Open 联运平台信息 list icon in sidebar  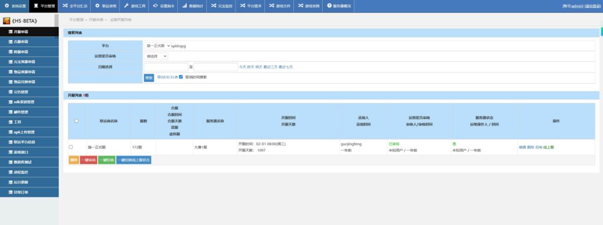(x=11, y=142)
